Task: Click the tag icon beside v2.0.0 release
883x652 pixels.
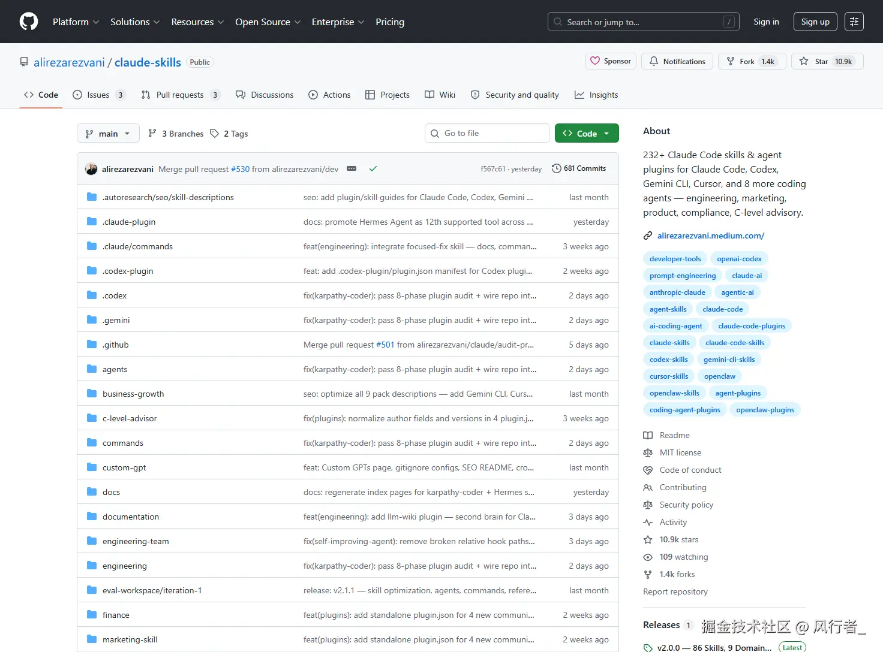Action: [648, 648]
